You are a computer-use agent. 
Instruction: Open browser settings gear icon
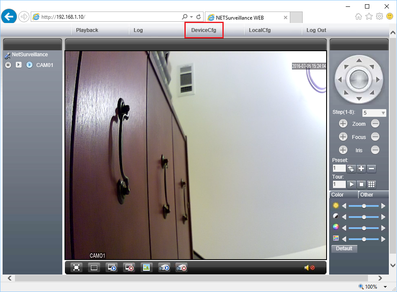(x=379, y=17)
